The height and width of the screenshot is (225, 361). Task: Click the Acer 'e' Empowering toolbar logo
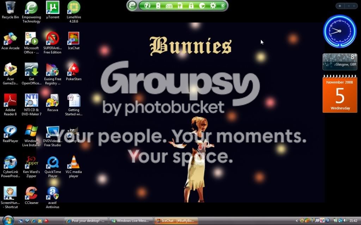pyautogui.click(x=132, y=6)
